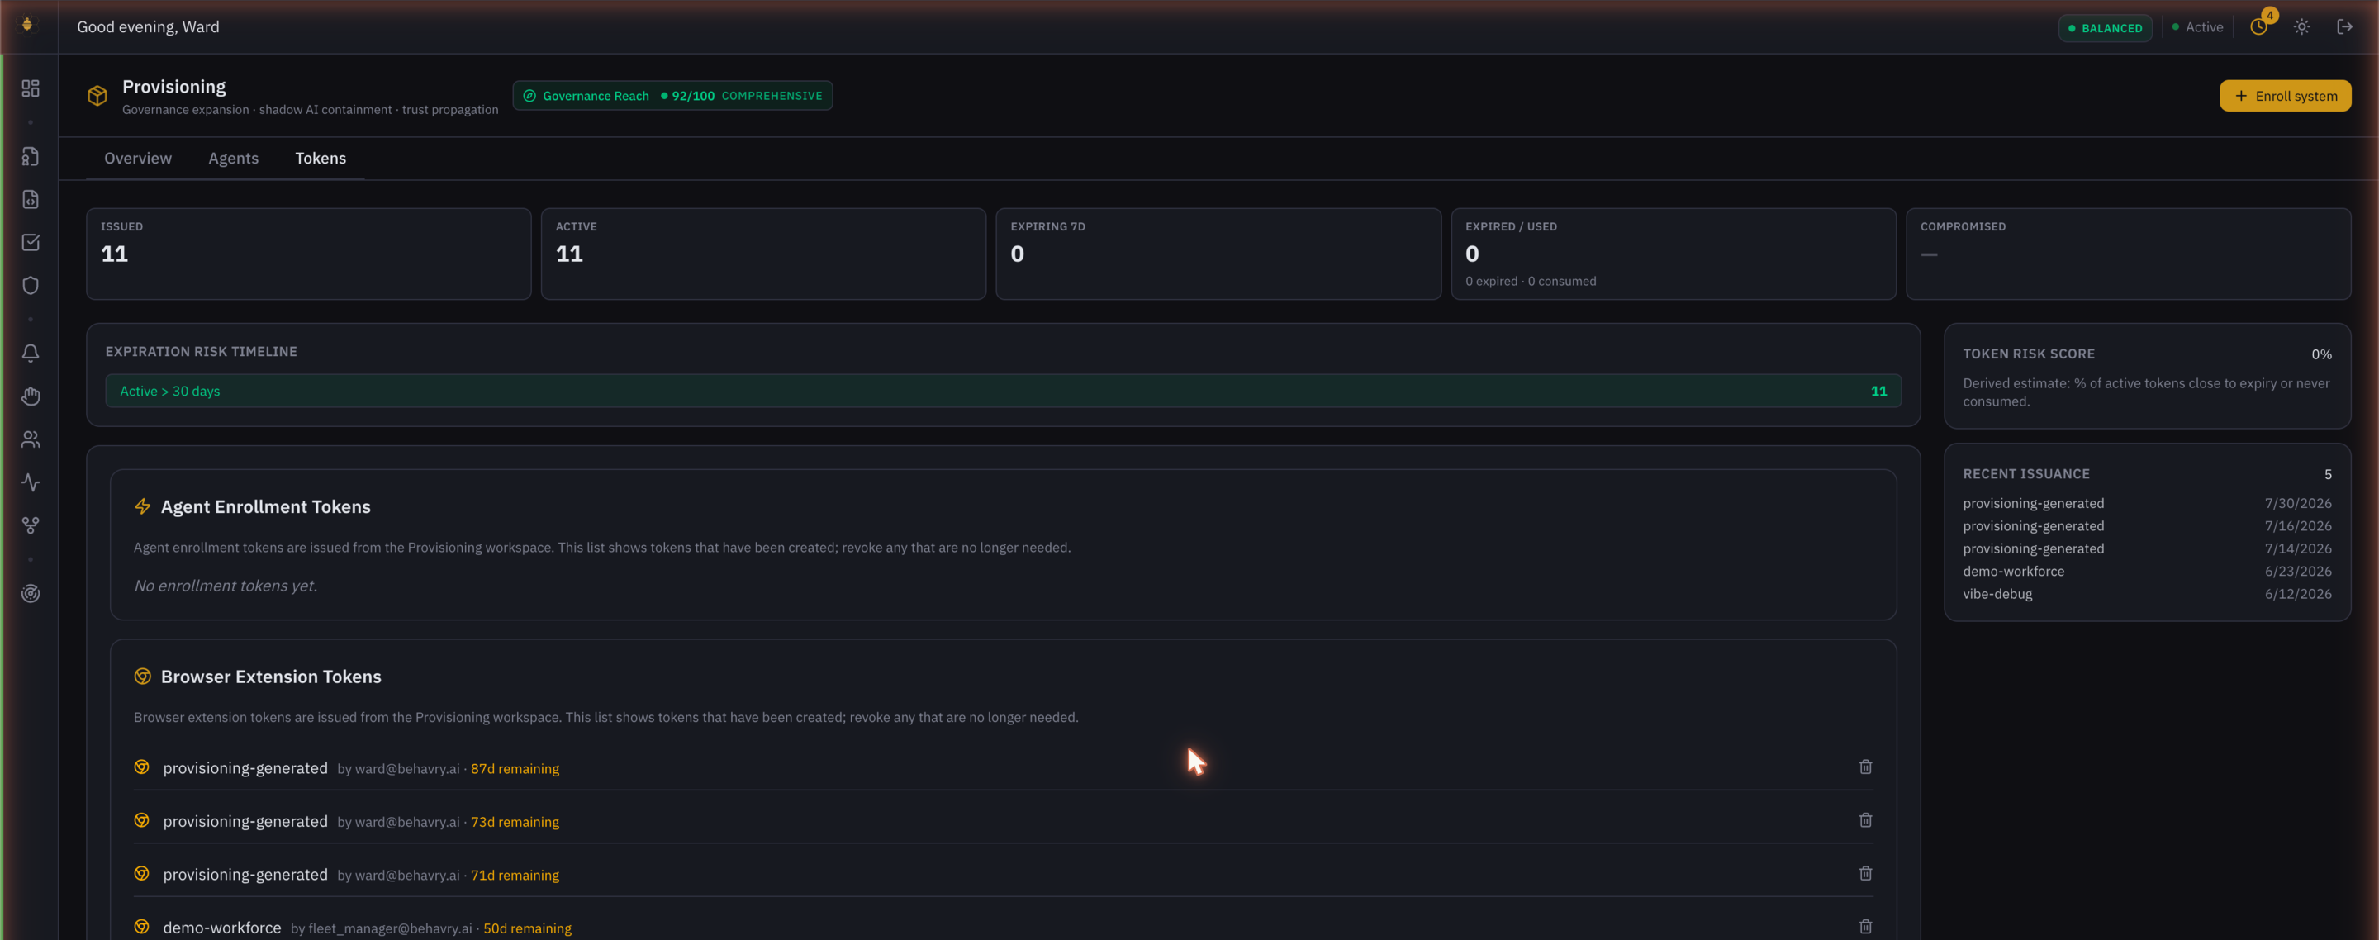Image resolution: width=2379 pixels, height=940 pixels.
Task: Open the sidebar document-with-user icon
Action: tap(31, 157)
